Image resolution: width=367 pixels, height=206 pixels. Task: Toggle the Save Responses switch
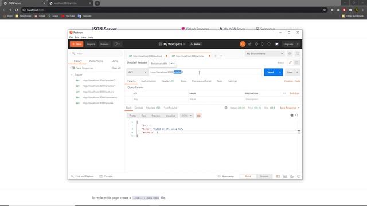tap(73, 68)
